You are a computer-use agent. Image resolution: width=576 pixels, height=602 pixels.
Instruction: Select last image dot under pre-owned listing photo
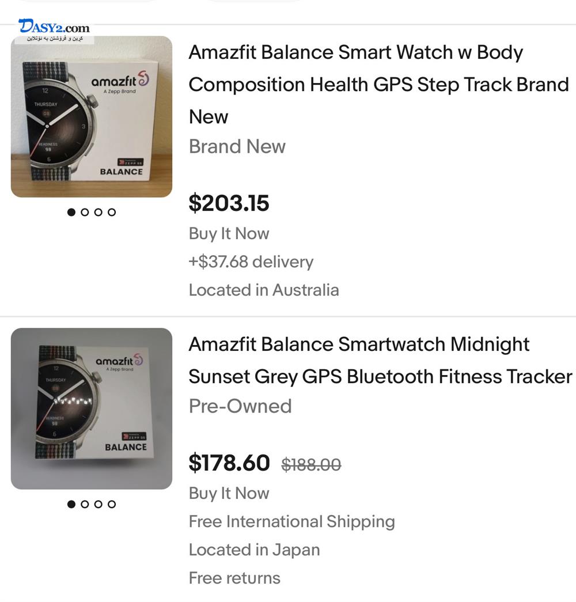point(112,504)
